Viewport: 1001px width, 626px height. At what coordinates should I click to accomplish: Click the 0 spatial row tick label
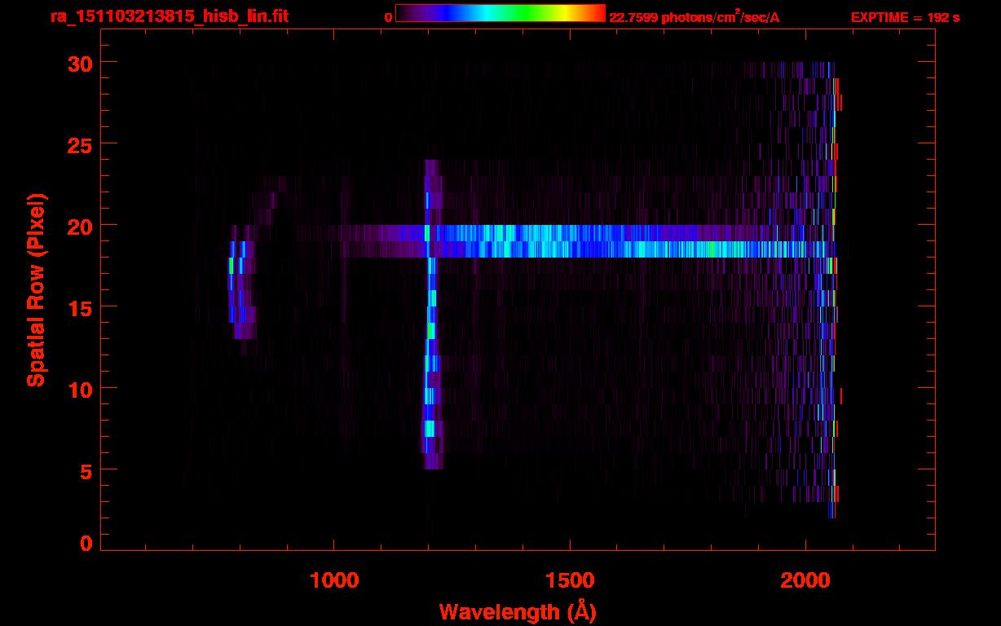(86, 544)
